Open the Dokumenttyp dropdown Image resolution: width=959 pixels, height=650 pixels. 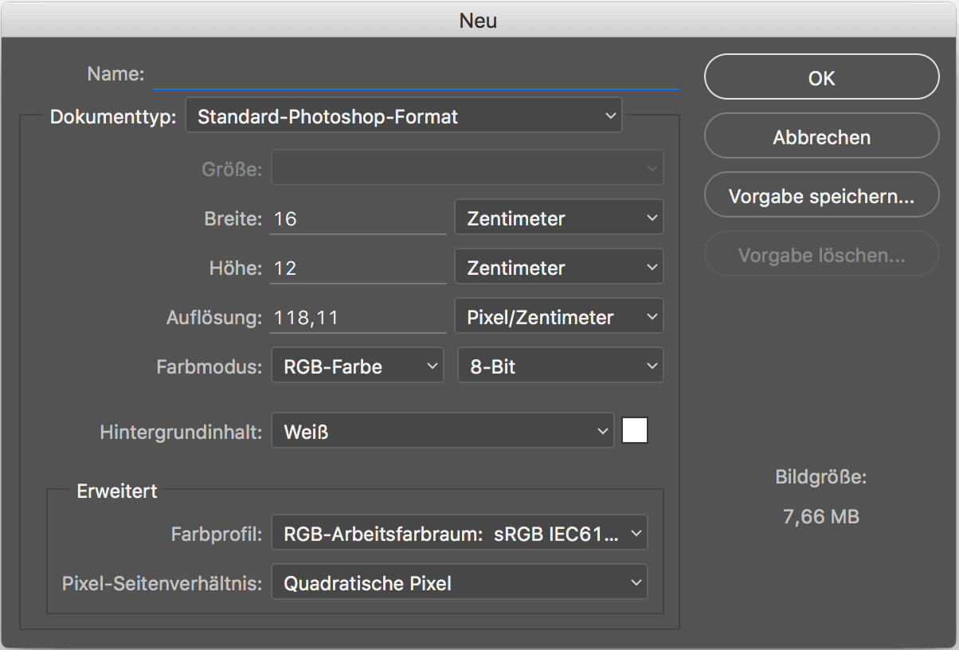[403, 115]
